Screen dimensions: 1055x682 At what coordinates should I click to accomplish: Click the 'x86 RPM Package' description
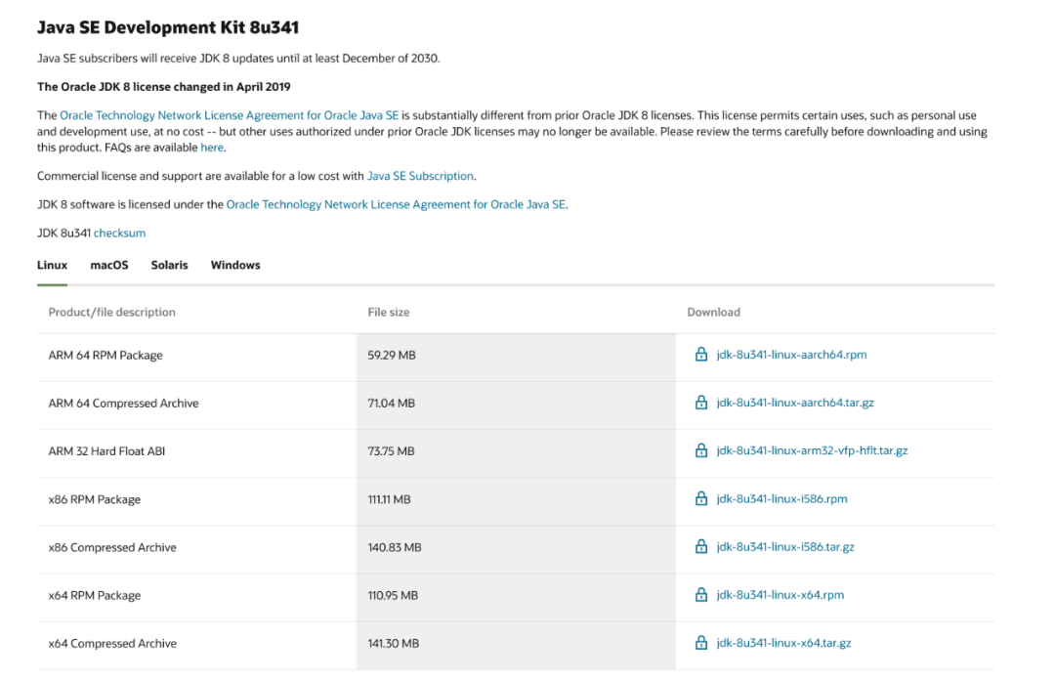(95, 499)
